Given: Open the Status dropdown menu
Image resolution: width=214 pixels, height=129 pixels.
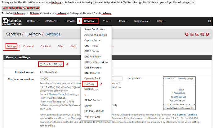Looking at the screenshot, I should coord(122,21).
